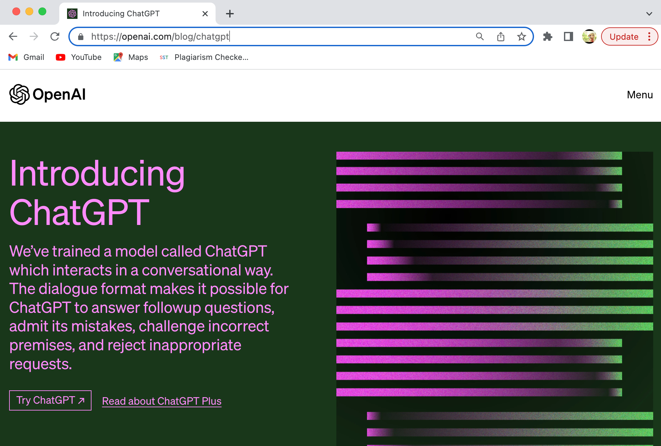Open the Maps bookmark
Viewport: 661px width, 446px height.
point(131,57)
